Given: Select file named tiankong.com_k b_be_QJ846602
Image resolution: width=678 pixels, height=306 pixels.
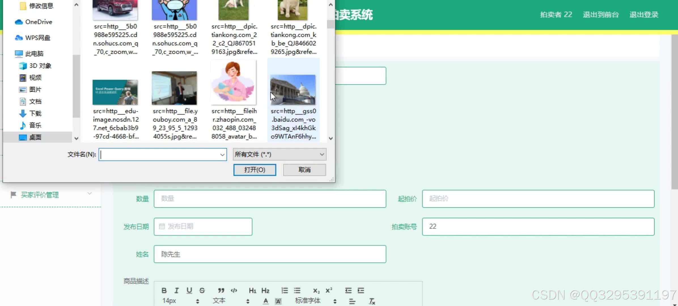Looking at the screenshot, I should point(293,39).
